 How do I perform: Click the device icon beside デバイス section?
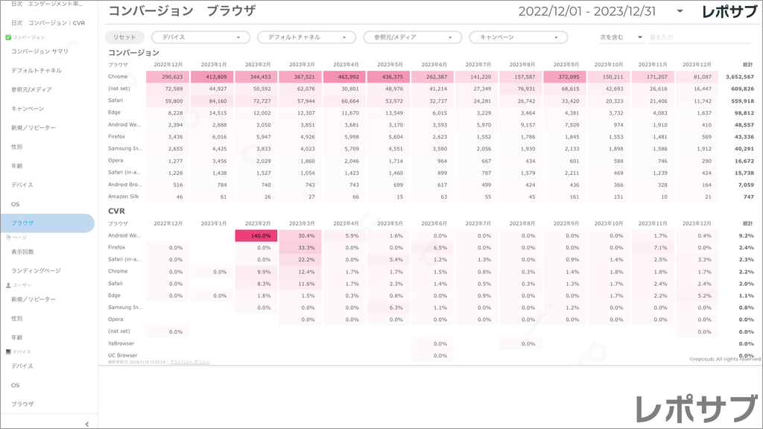click(8, 352)
